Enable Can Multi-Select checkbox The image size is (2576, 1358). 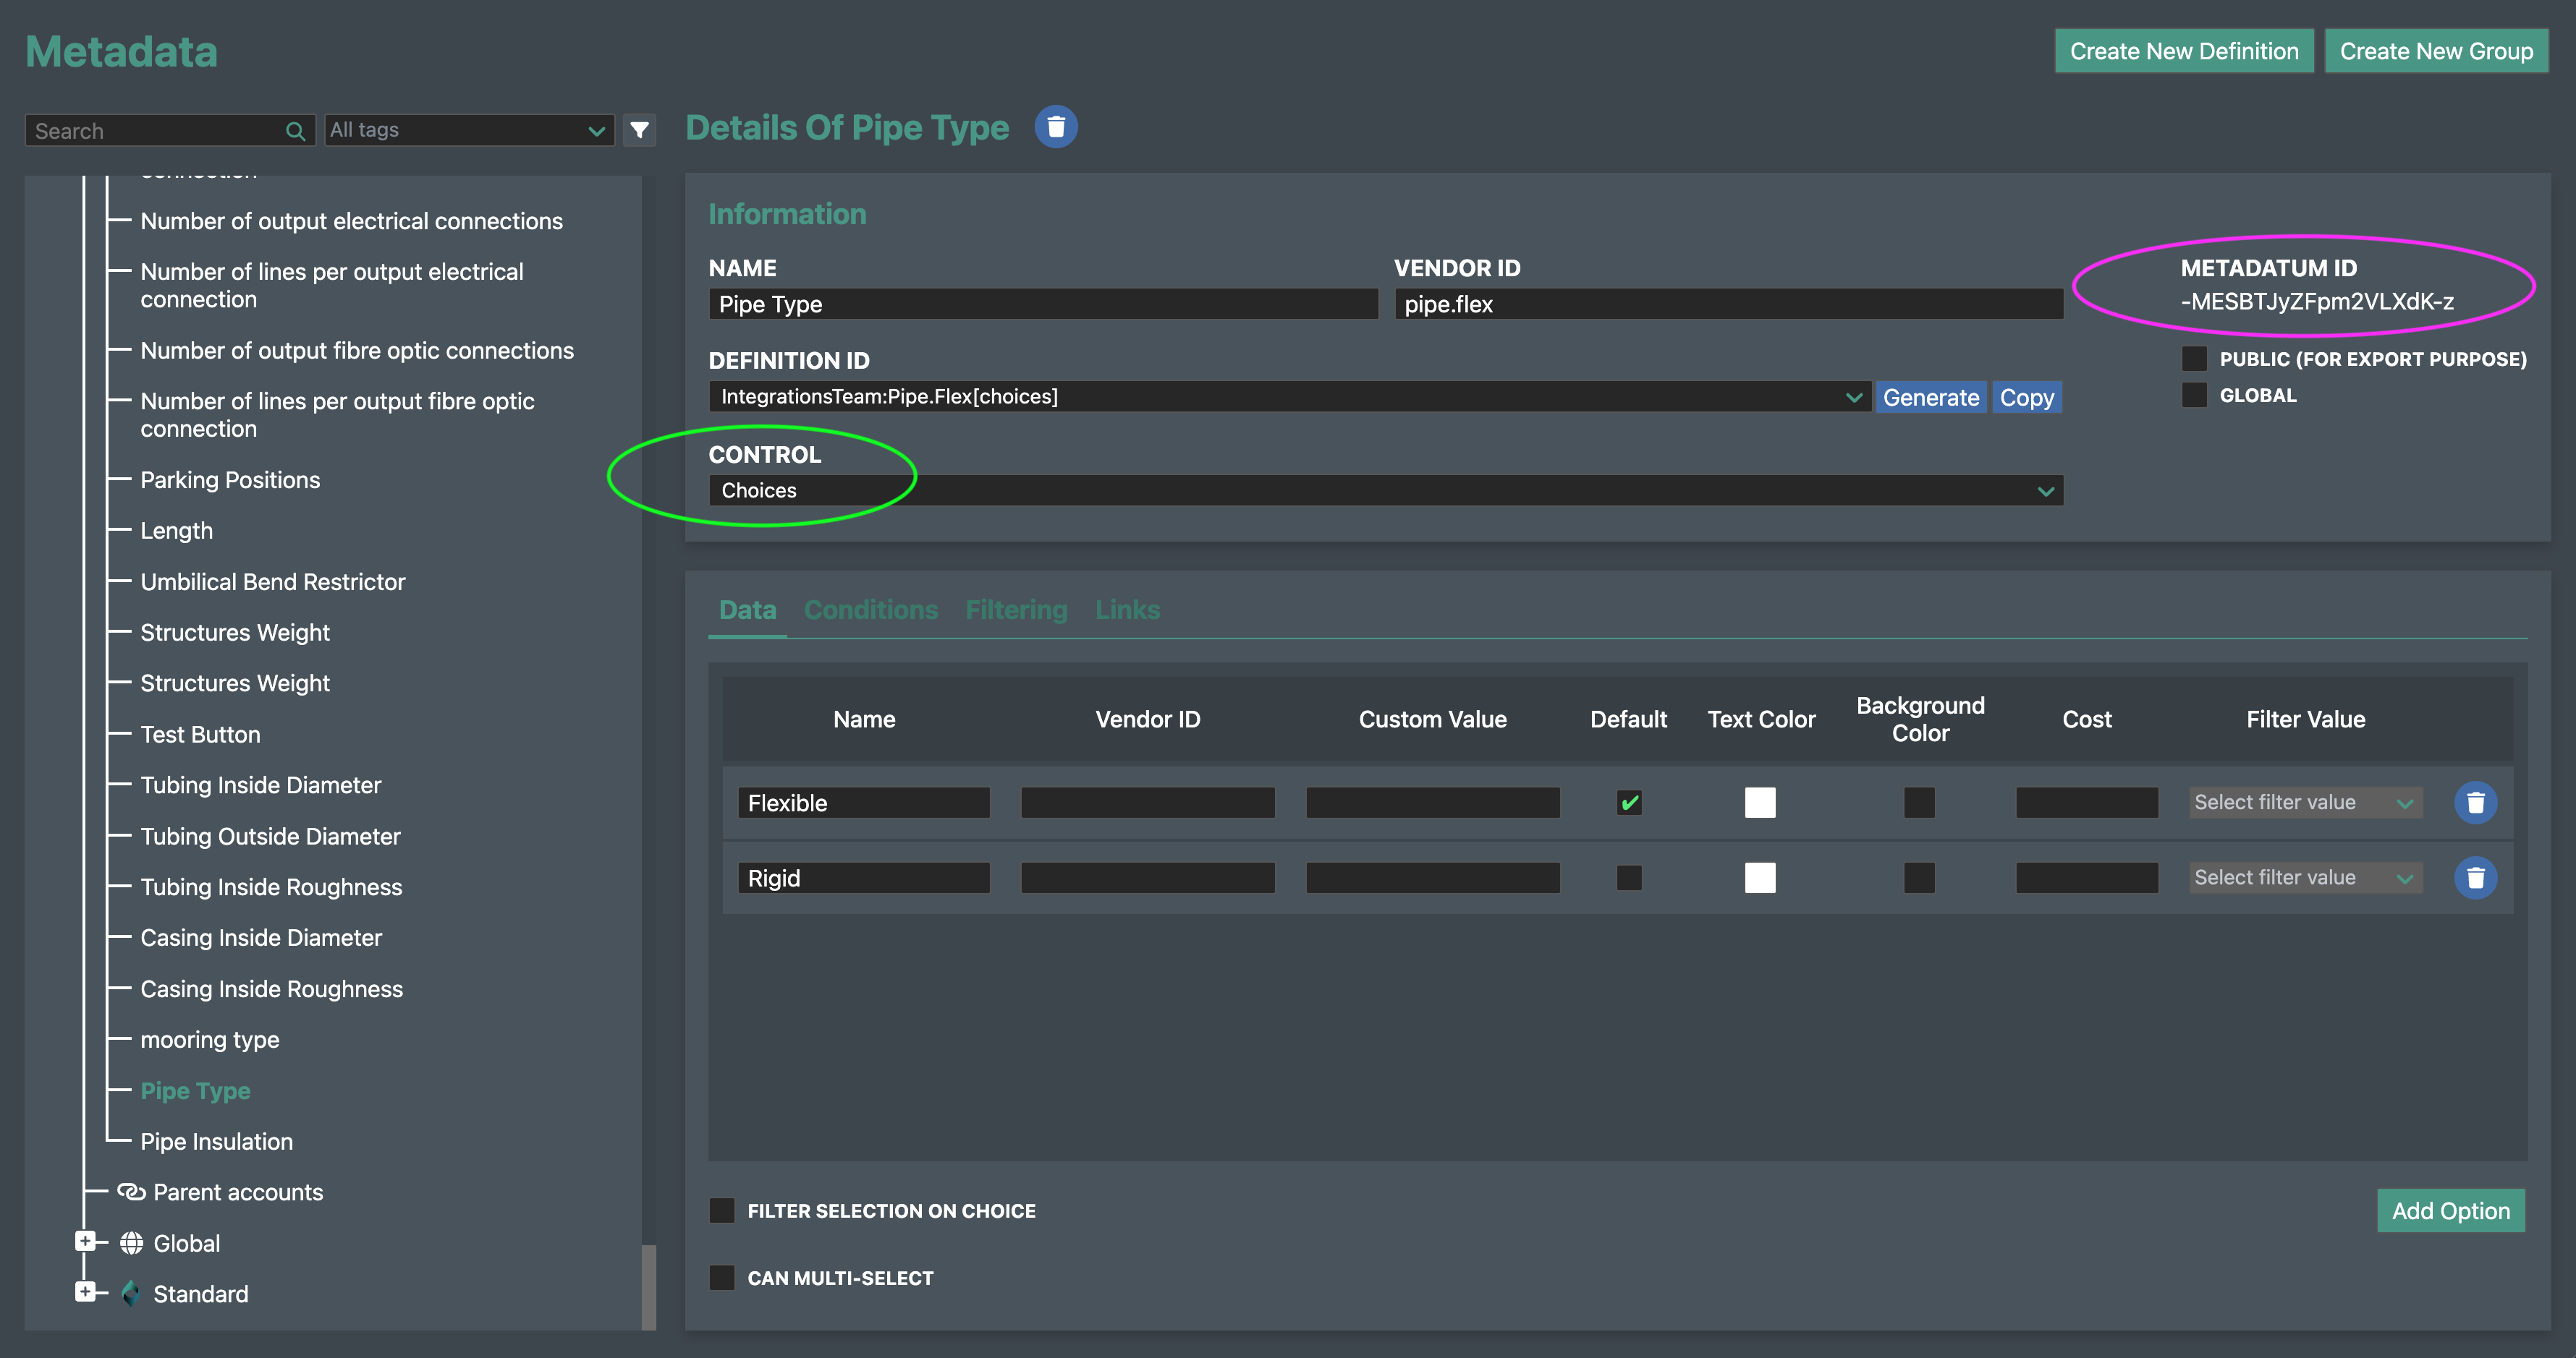coord(721,1277)
